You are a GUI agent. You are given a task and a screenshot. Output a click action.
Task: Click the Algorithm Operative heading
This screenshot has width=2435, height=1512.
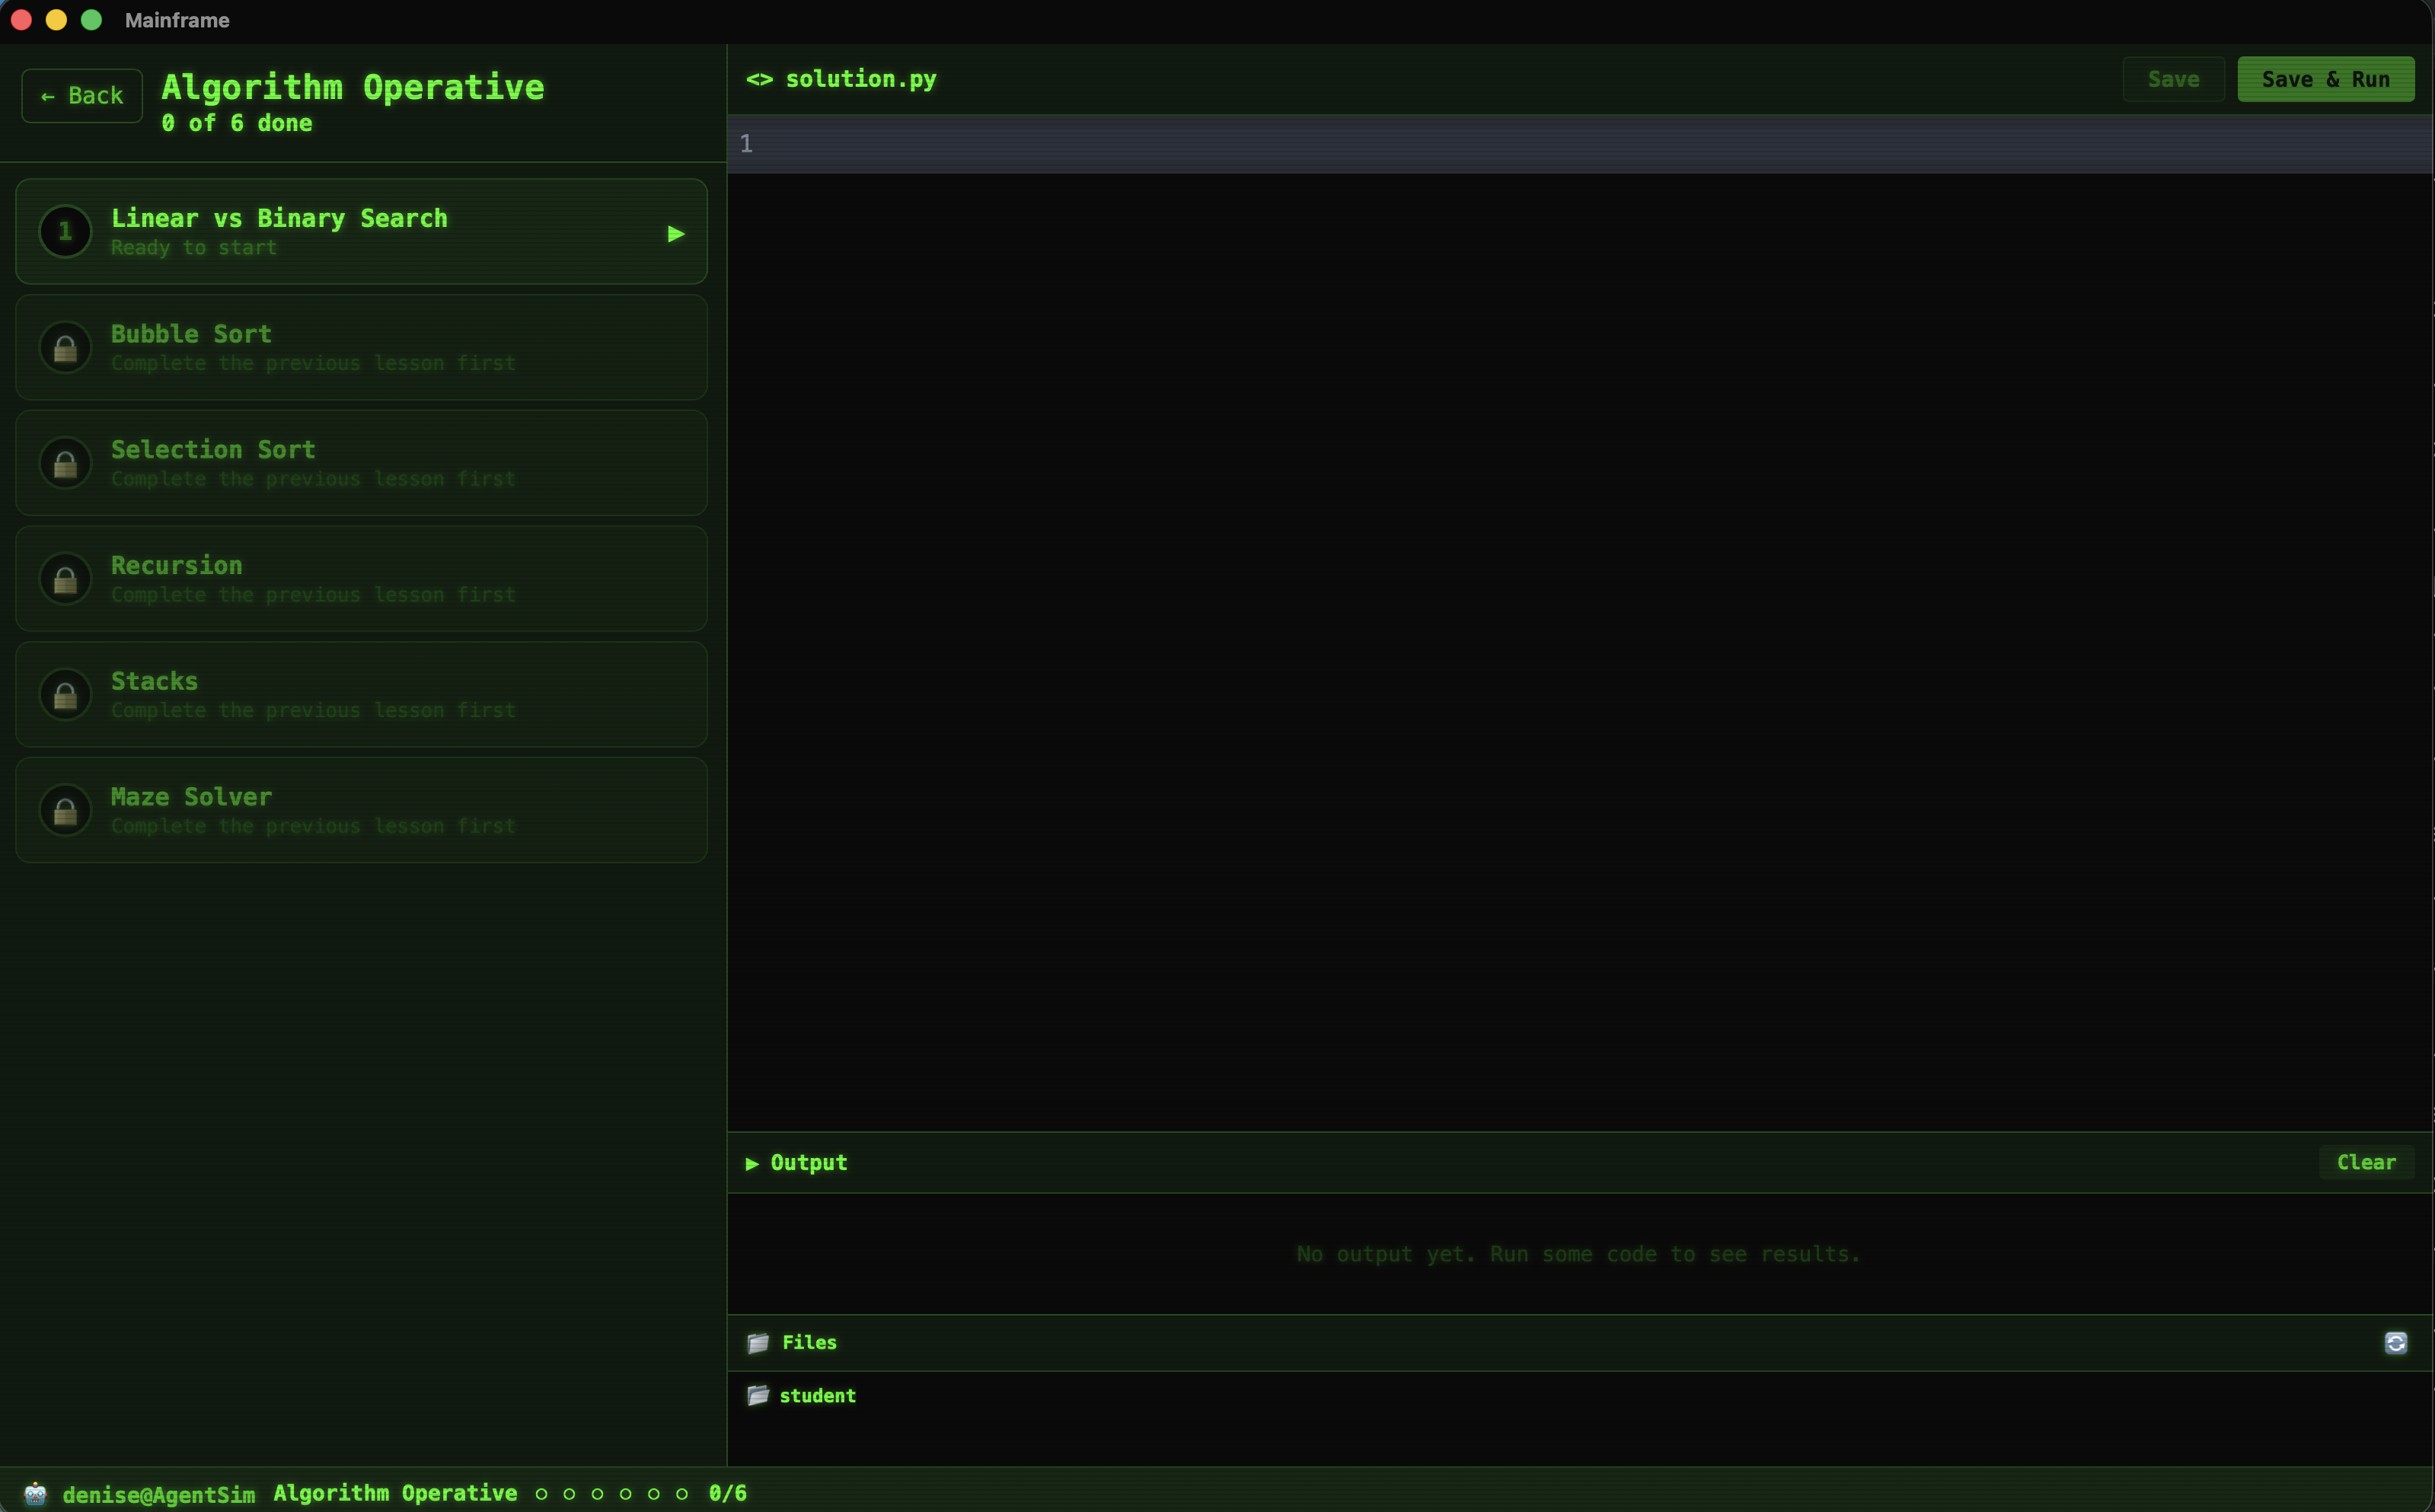coord(353,87)
